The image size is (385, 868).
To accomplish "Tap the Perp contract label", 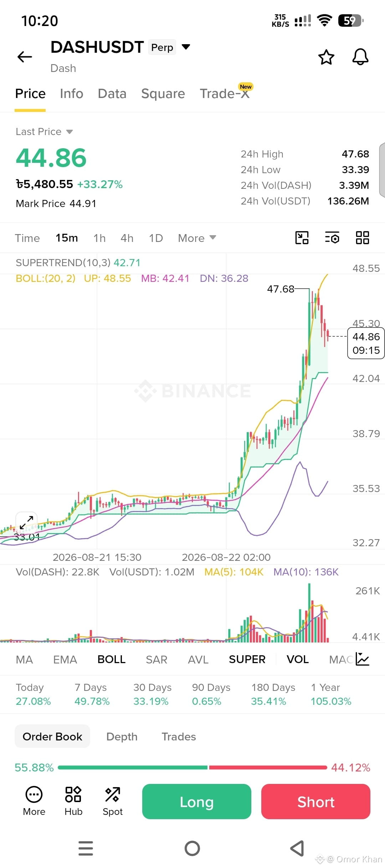I will (x=162, y=47).
